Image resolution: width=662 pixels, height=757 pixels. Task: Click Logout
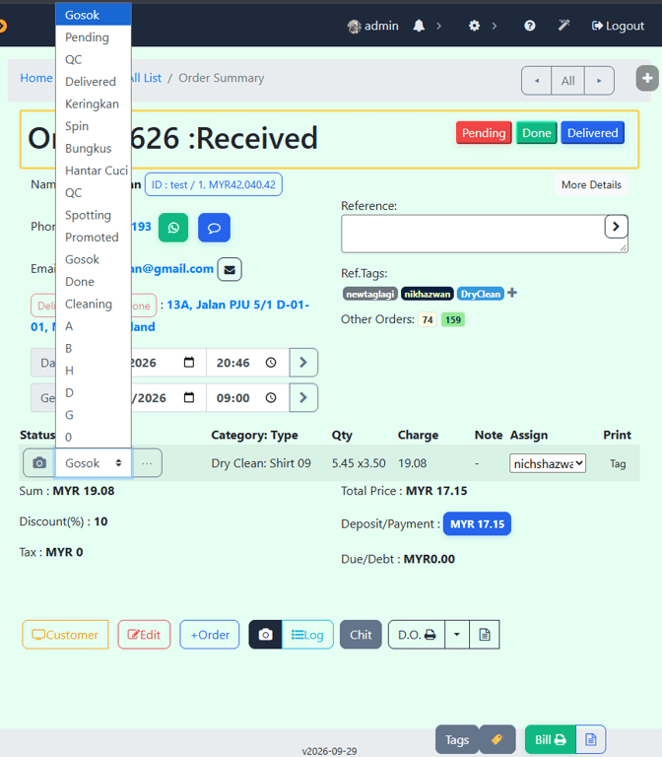click(x=618, y=26)
